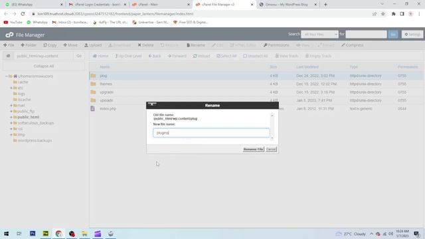Collapse the home root tree node
Image resolution: width=425 pixels, height=239 pixels.
(x=7, y=76)
